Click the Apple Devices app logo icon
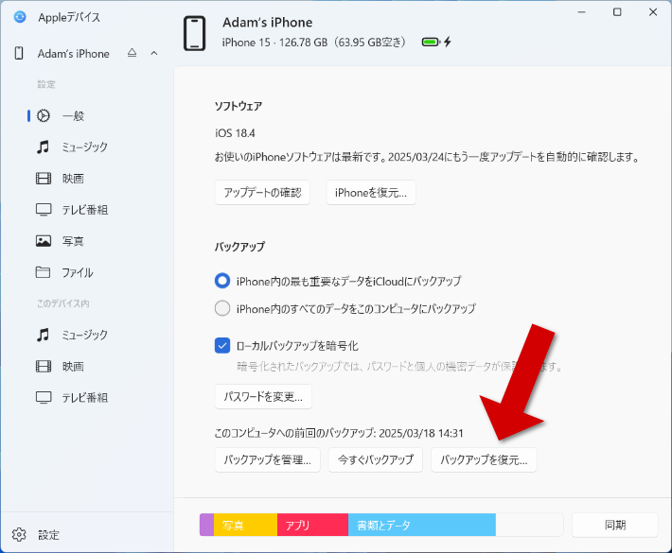672x553 pixels. 20,17
